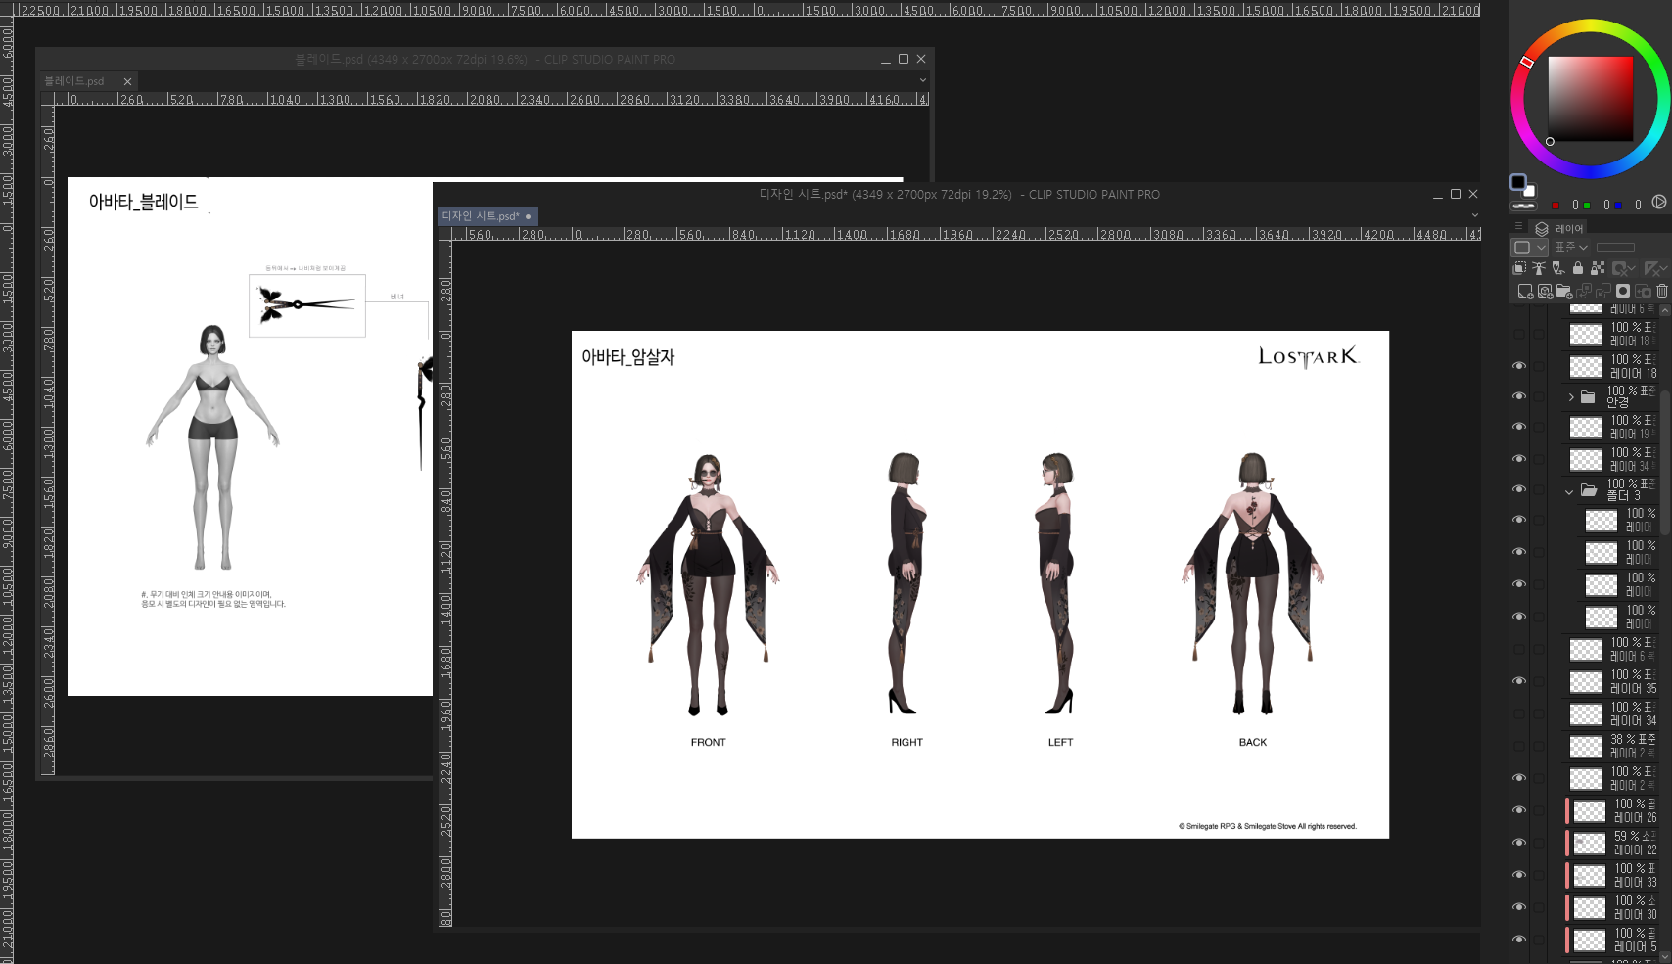Image resolution: width=1672 pixels, height=964 pixels.
Task: Select the white sub color swatch
Action: point(1529,192)
